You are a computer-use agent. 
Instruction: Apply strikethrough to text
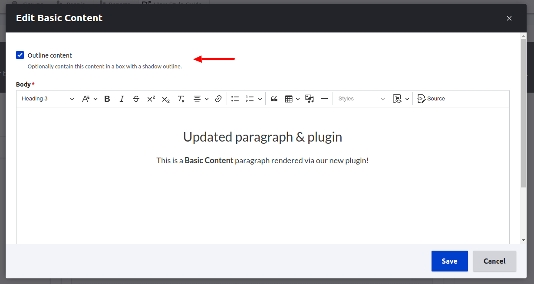point(136,98)
